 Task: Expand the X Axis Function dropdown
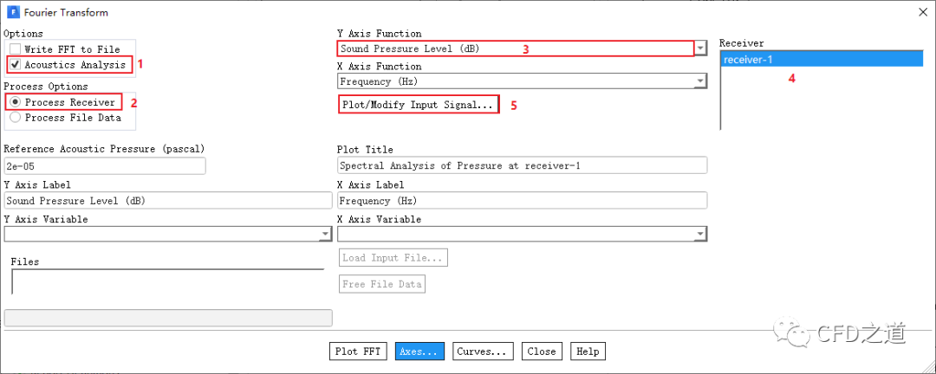click(700, 81)
